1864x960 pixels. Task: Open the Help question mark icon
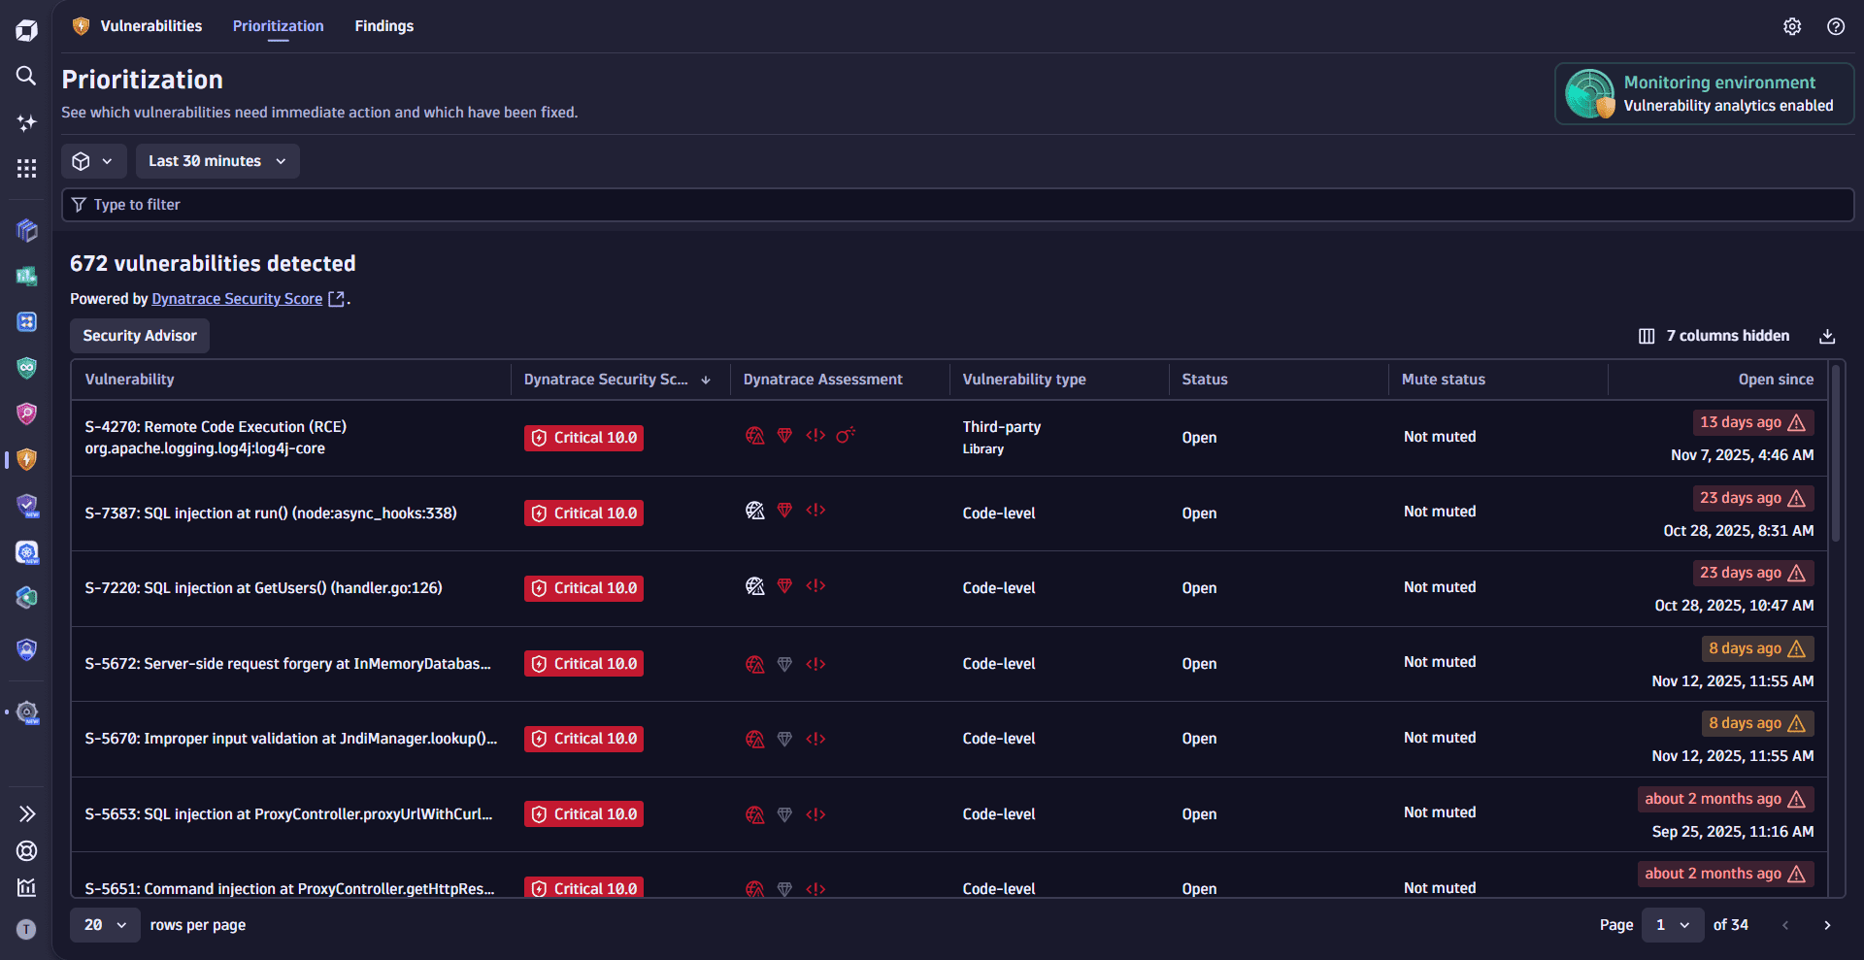1836,26
